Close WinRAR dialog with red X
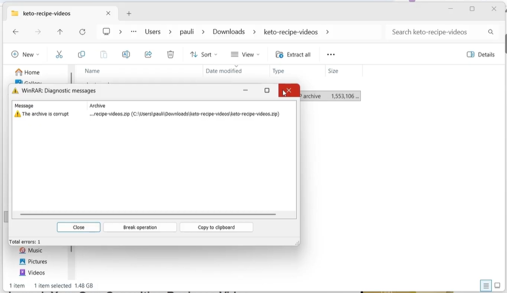This screenshot has height=293, width=507. coord(289,90)
